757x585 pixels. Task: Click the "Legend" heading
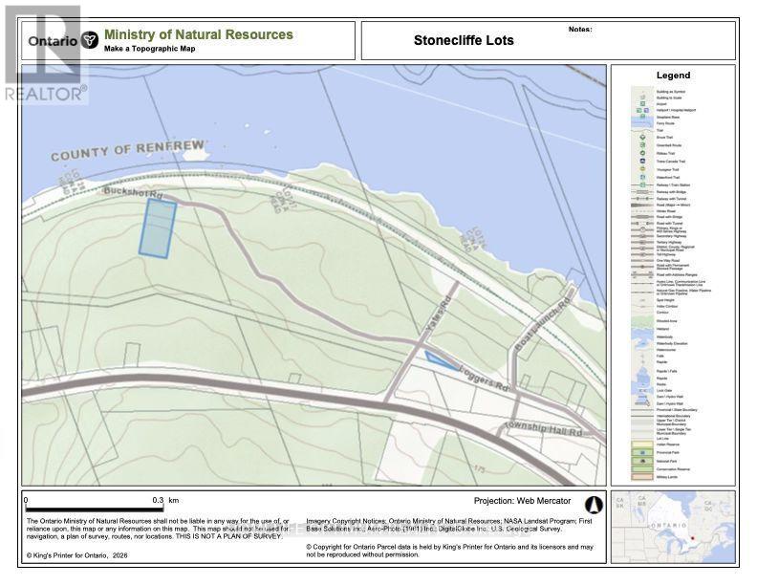673,76
